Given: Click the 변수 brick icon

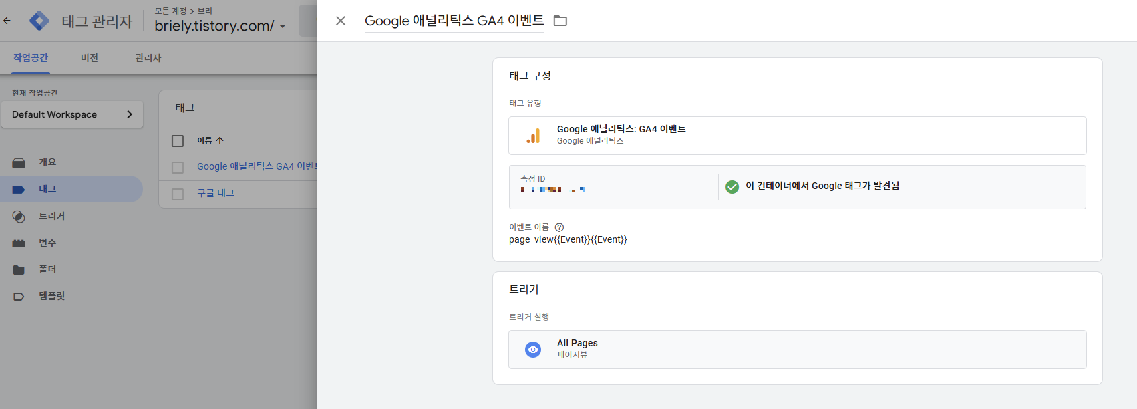Looking at the screenshot, I should coord(19,243).
